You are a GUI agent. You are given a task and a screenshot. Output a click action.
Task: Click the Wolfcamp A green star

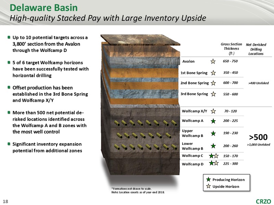click(x=213, y=121)
